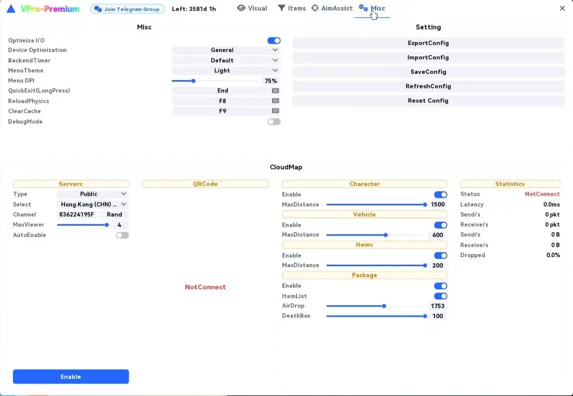Image resolution: width=573 pixels, height=396 pixels.
Task: Click the funnel icon beside Items
Action: tap(281, 7)
